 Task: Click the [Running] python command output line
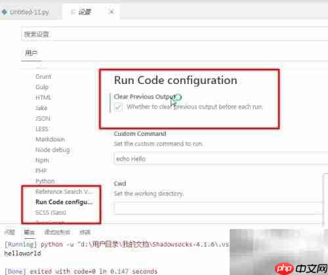[117, 244]
